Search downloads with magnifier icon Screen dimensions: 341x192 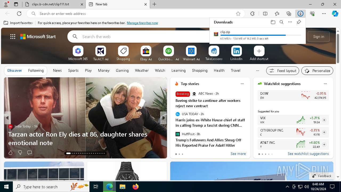tap(282, 22)
